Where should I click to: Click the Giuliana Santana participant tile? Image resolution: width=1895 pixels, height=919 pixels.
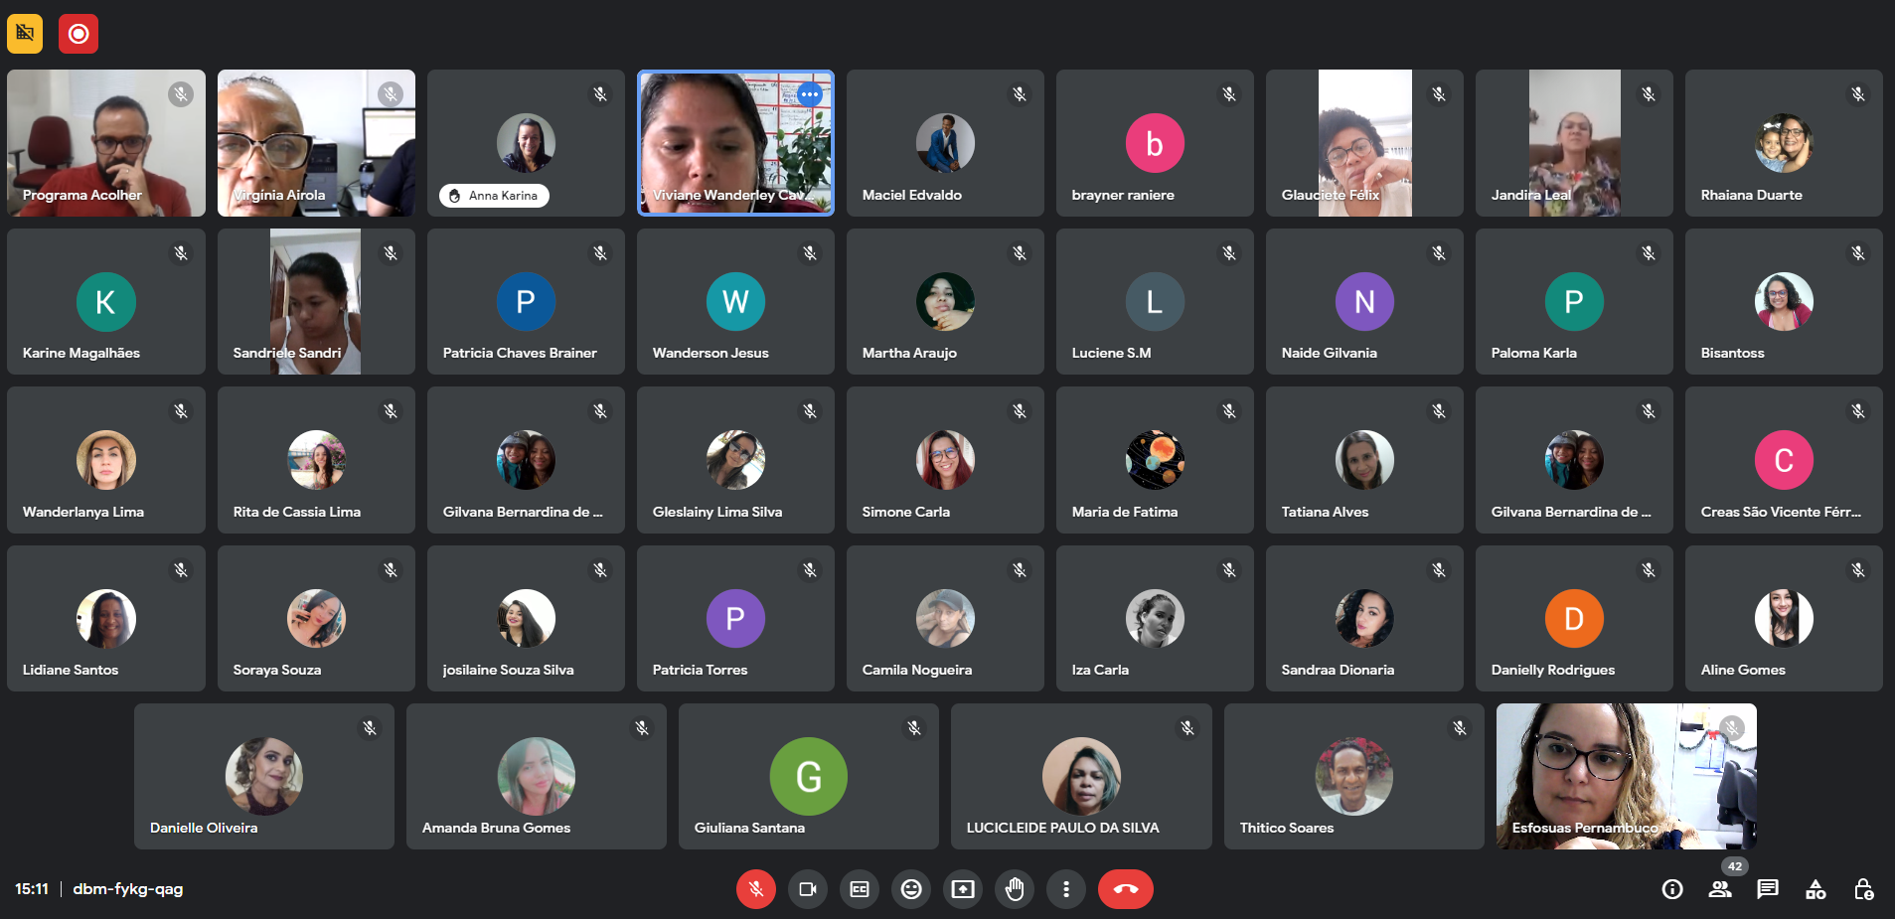point(808,776)
